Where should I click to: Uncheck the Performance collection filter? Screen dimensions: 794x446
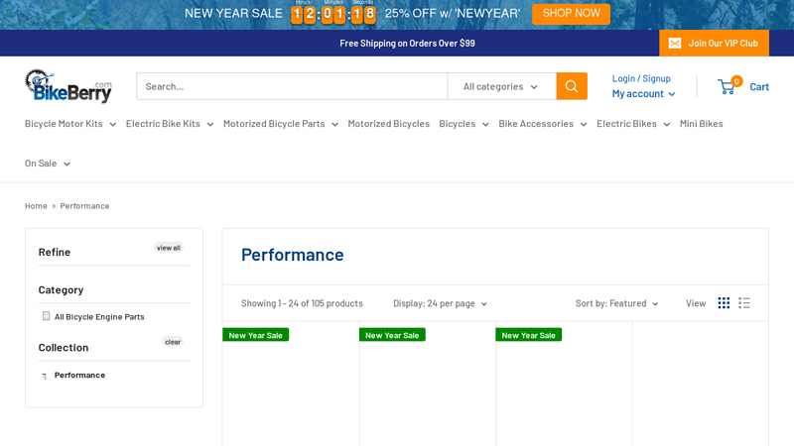pos(45,376)
